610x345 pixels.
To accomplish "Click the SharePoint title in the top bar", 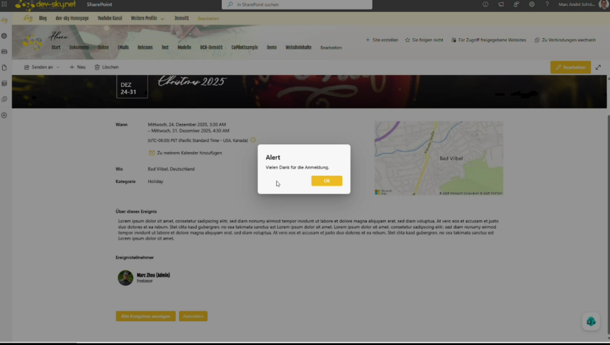I will pyautogui.click(x=99, y=4).
